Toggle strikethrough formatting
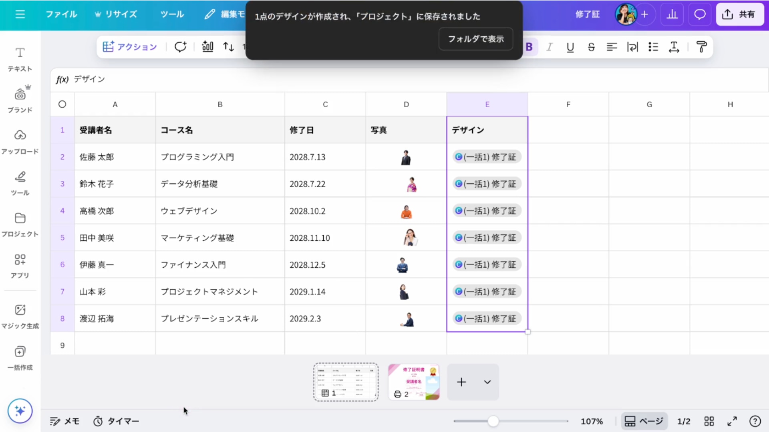Image resolution: width=769 pixels, height=432 pixels. tap(591, 47)
